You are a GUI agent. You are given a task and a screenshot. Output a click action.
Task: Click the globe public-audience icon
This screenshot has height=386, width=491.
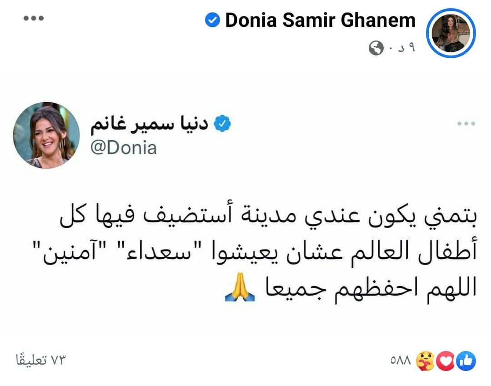click(376, 48)
